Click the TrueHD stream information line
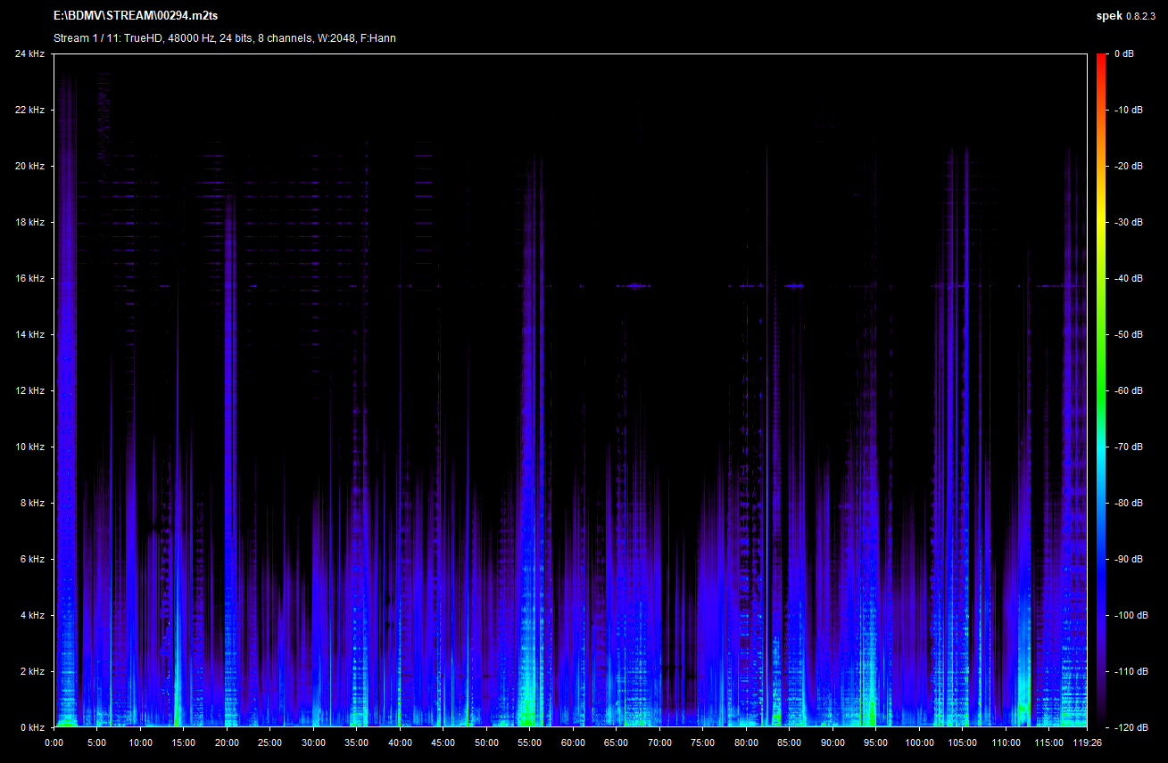The height and width of the screenshot is (763, 1168). coord(225,37)
